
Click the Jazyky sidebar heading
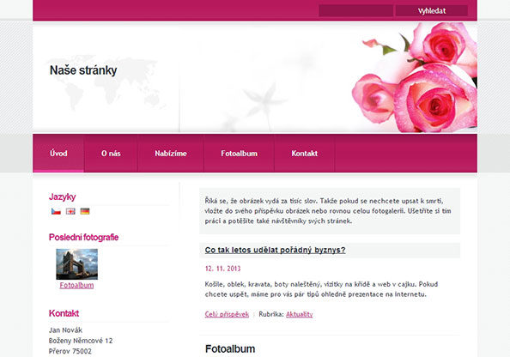point(62,197)
